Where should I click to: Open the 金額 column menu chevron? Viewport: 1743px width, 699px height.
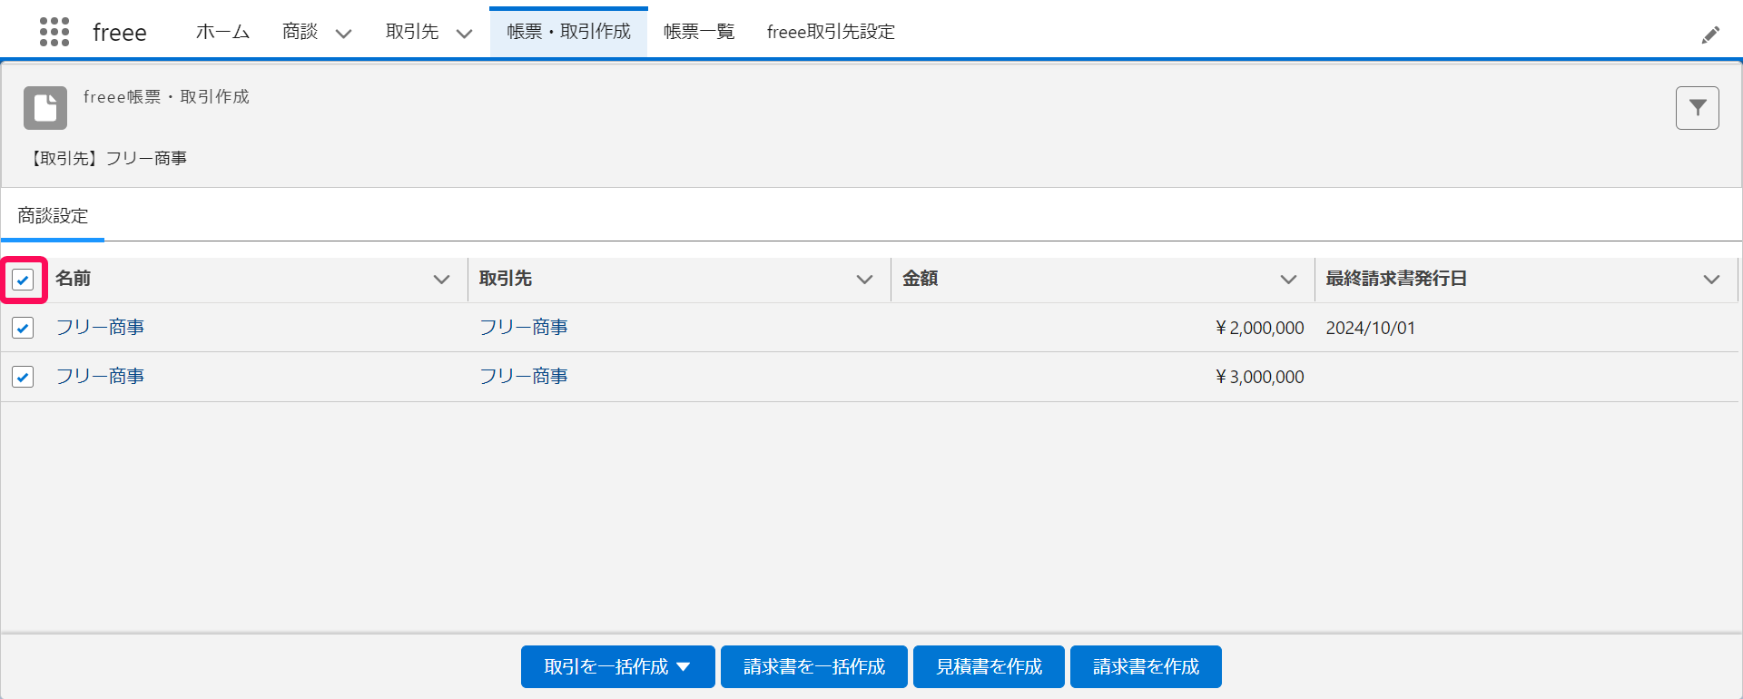1288,280
